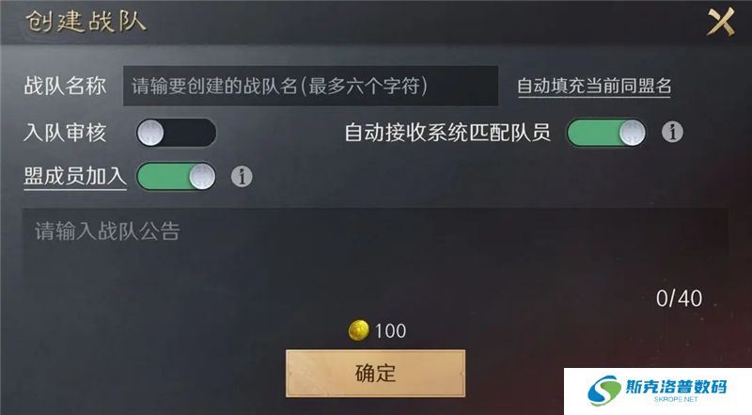This screenshot has height=415, width=752.
Task: Click the 自动接收系统匹配队员 label text
Action: coord(447,133)
